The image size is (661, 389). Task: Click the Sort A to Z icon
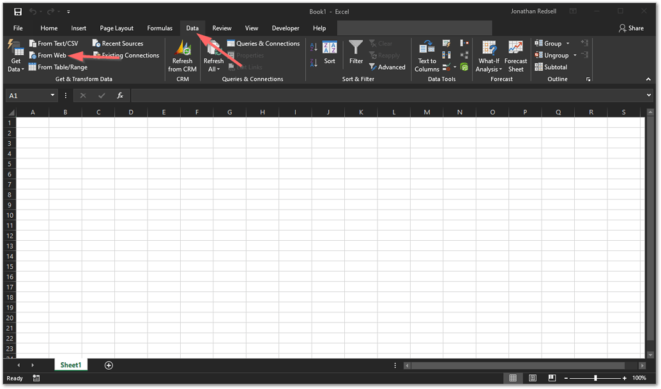coord(314,45)
